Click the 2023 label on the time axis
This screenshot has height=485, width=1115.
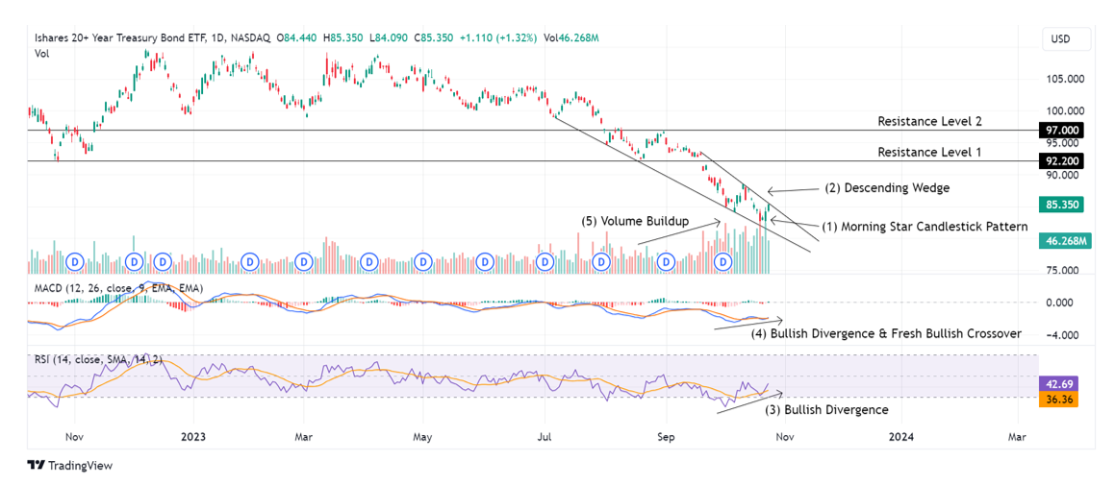coord(192,435)
